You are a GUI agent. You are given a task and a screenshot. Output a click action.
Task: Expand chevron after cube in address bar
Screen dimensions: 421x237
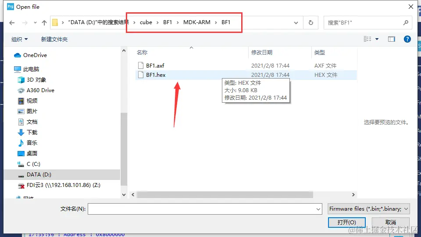click(x=157, y=22)
